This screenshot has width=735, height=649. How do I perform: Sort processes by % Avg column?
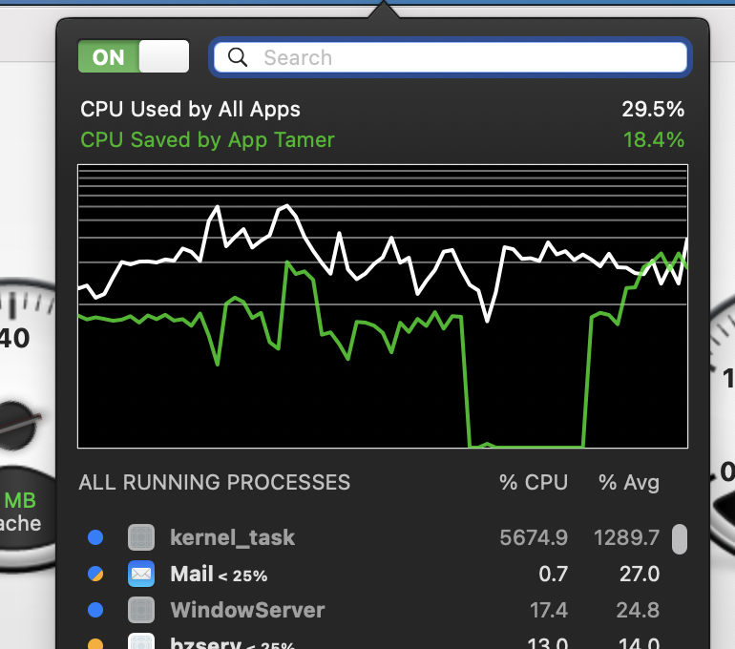click(628, 482)
